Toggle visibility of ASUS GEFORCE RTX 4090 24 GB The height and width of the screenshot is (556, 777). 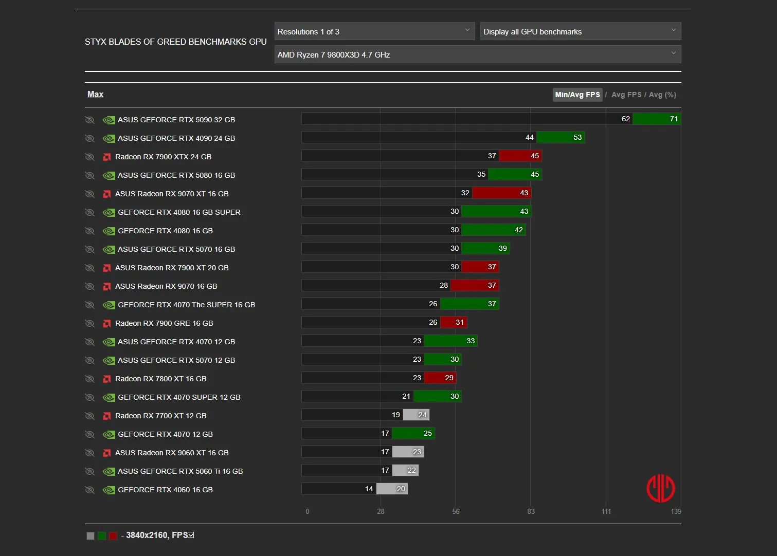[x=89, y=138]
